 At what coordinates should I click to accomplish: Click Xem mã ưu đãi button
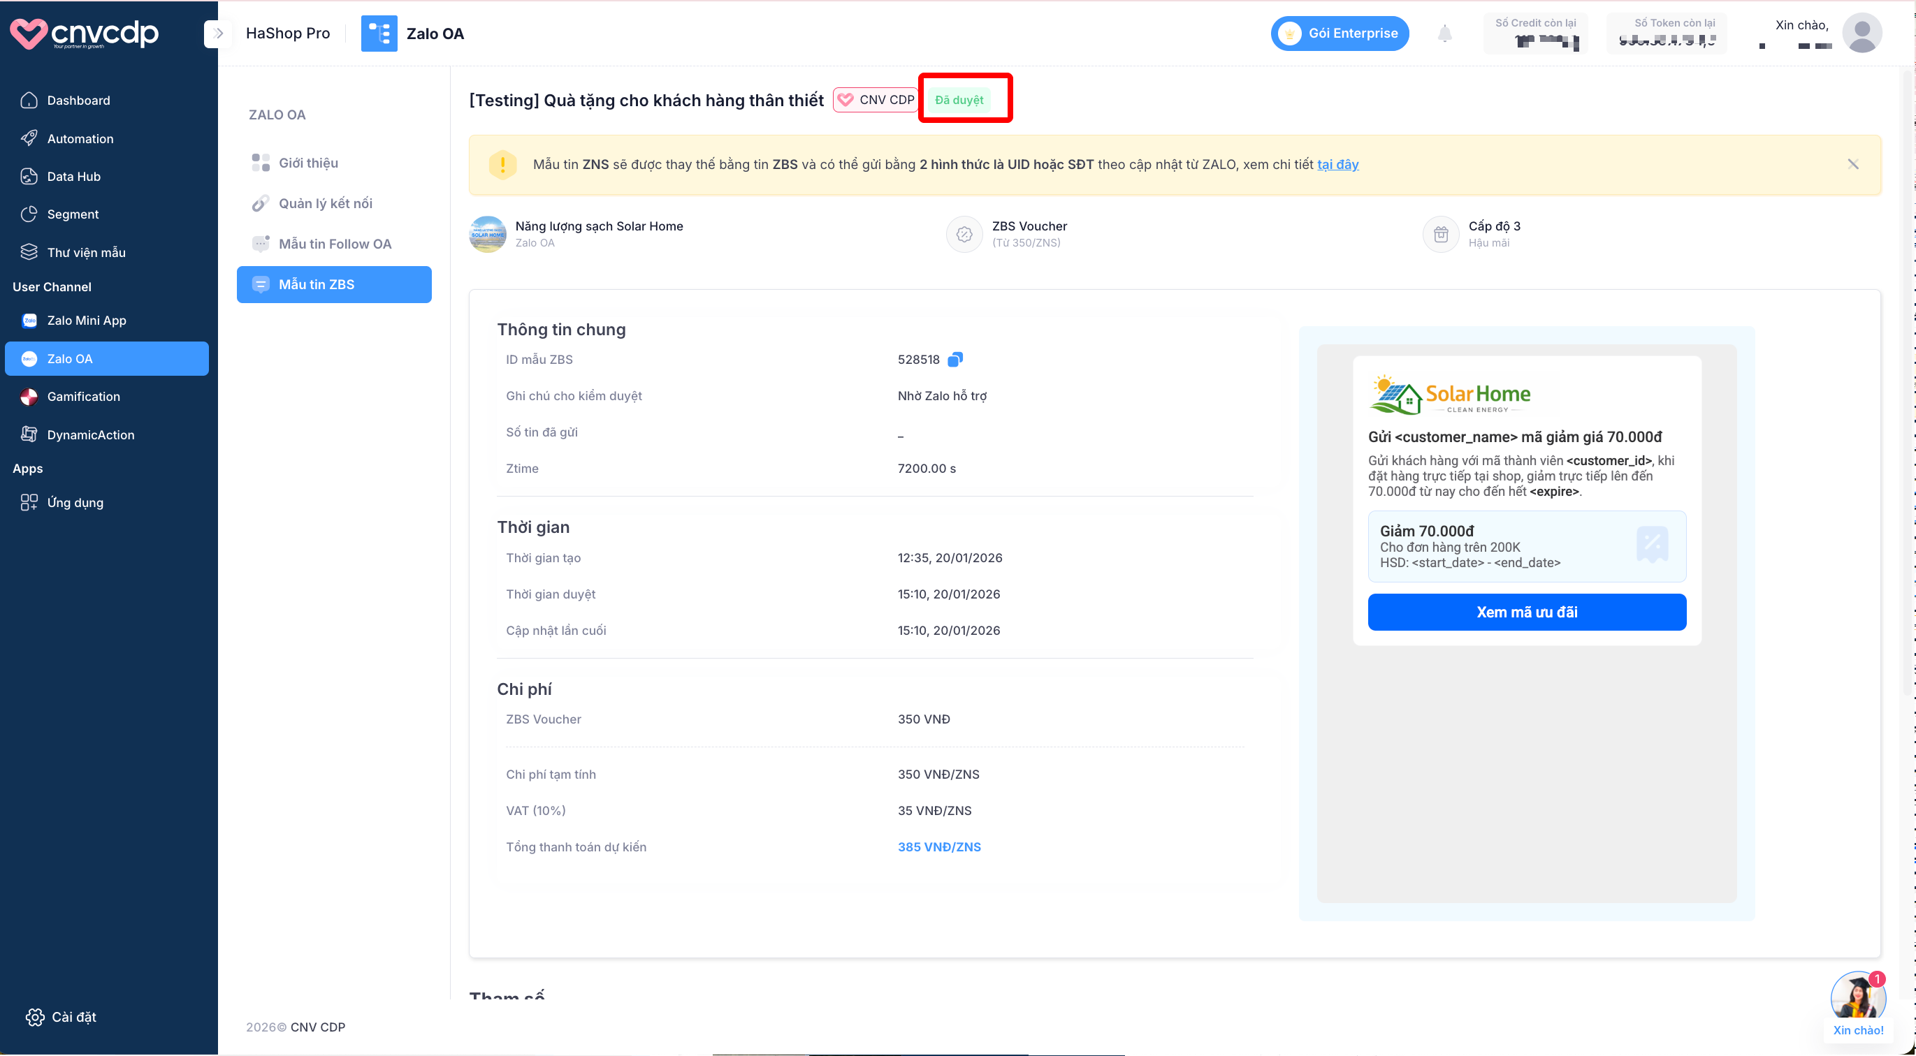1526,612
